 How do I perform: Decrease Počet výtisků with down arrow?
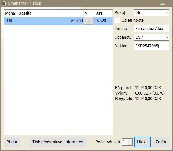130,144
